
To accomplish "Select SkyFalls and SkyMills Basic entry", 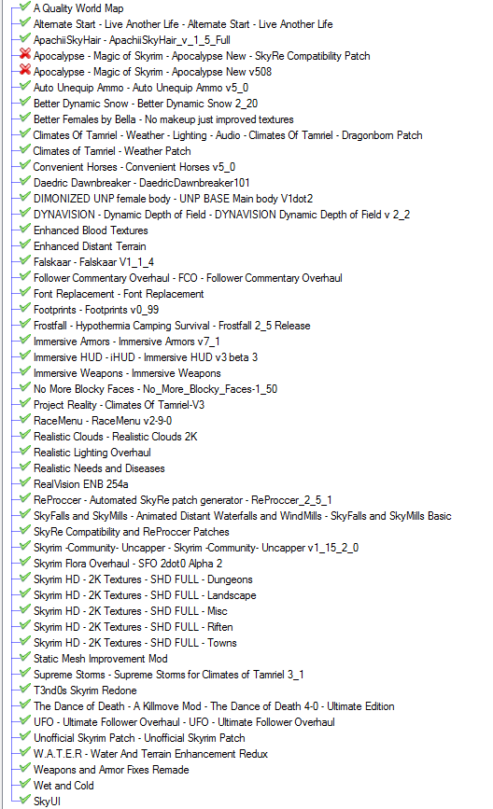I will (242, 516).
